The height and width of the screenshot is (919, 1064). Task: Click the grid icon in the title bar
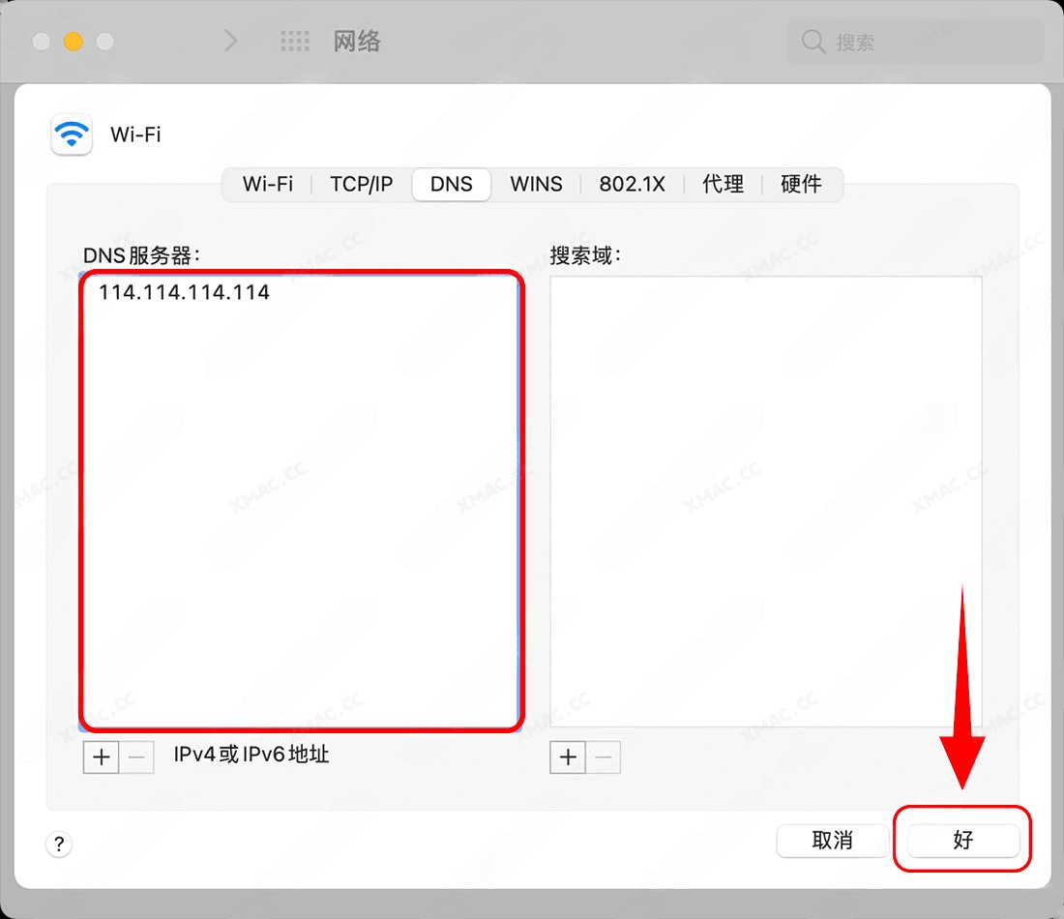point(295,41)
